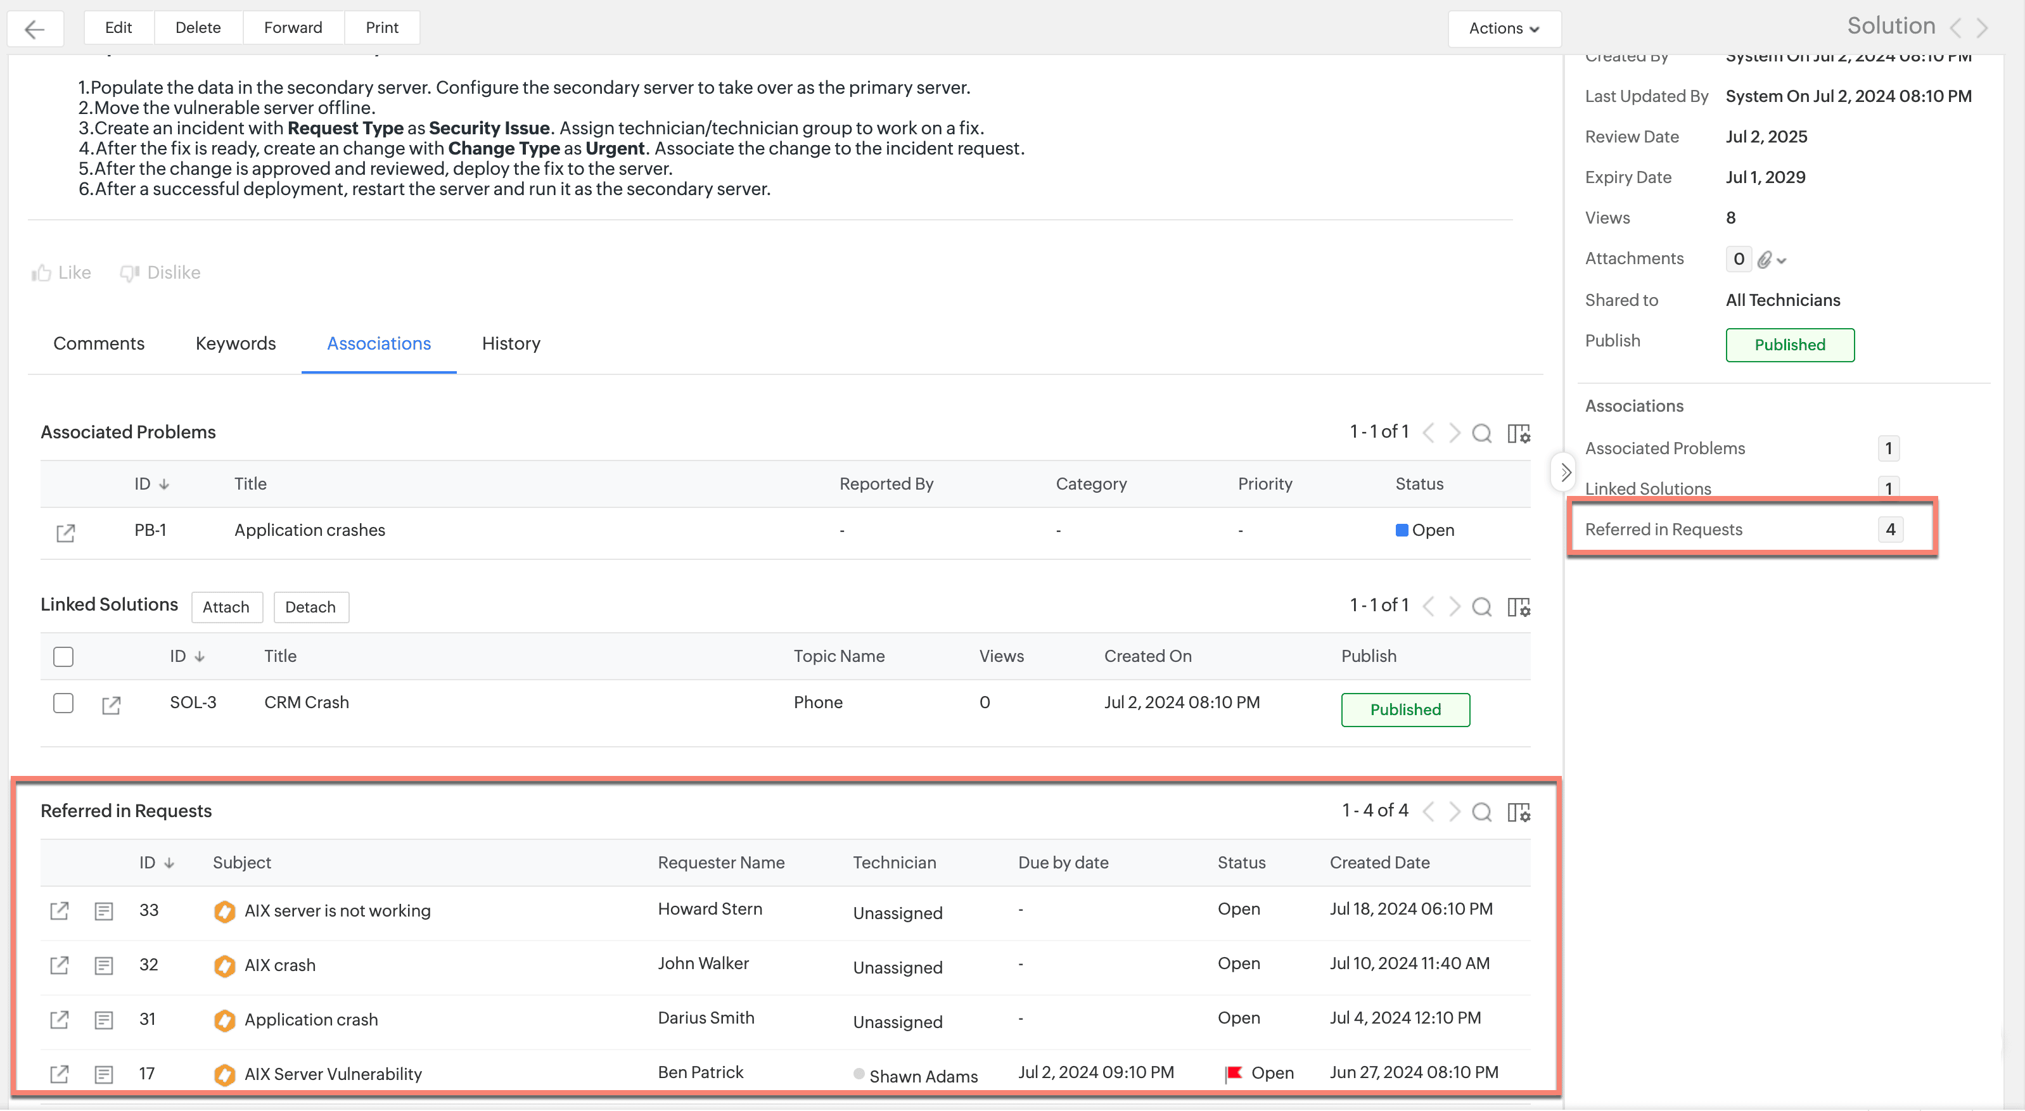Open AIX Server Vulnerability request link

click(x=333, y=1073)
